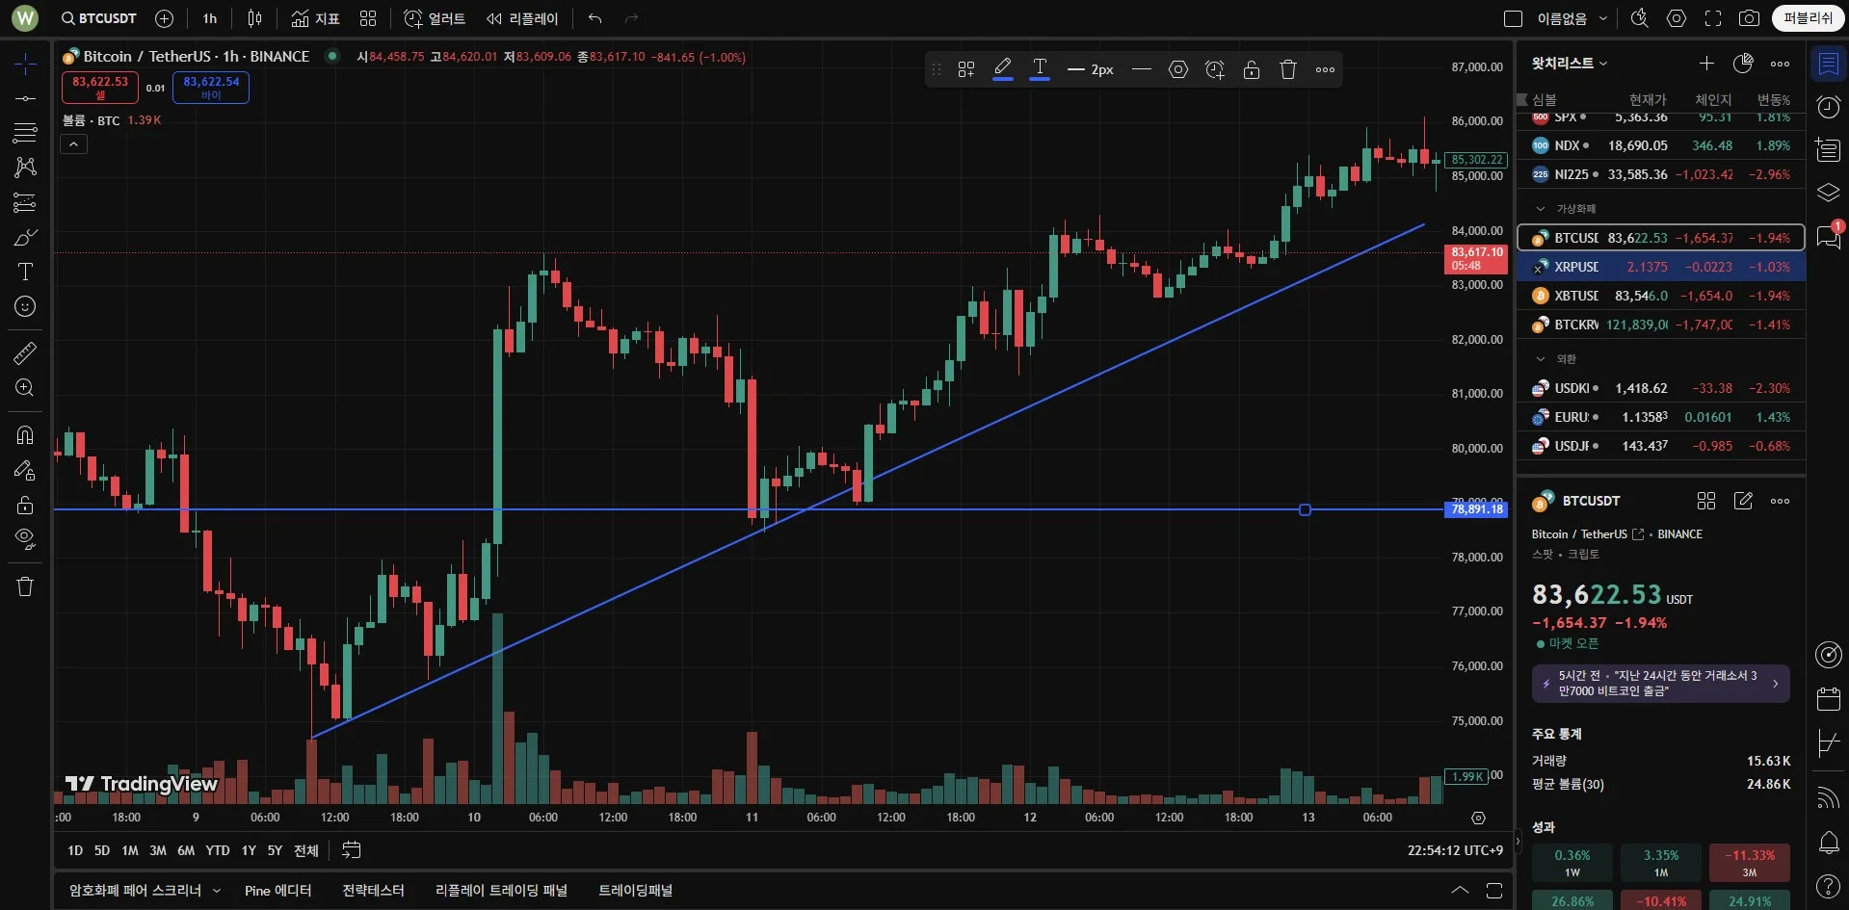
Task: Add a symbol to compare
Action: (x=165, y=18)
